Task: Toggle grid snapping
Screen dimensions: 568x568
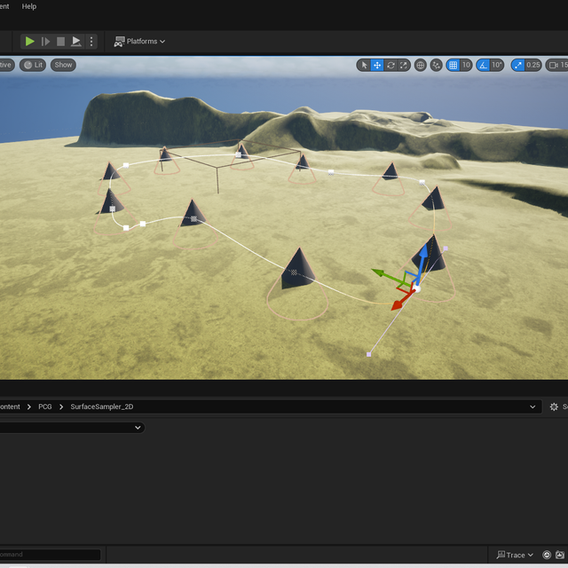Action: click(x=453, y=65)
